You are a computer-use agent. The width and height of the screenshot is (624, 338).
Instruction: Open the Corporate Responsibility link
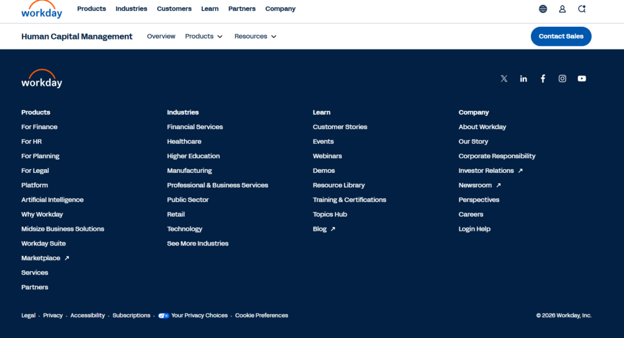497,157
